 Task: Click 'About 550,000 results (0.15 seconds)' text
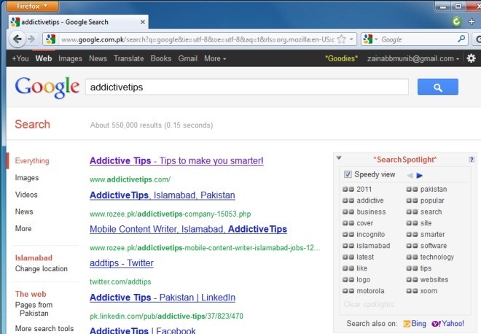152,125
